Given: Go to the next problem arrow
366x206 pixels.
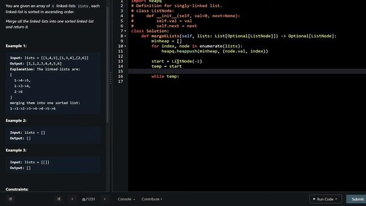Looking at the screenshot, I should (x=104, y=199).
